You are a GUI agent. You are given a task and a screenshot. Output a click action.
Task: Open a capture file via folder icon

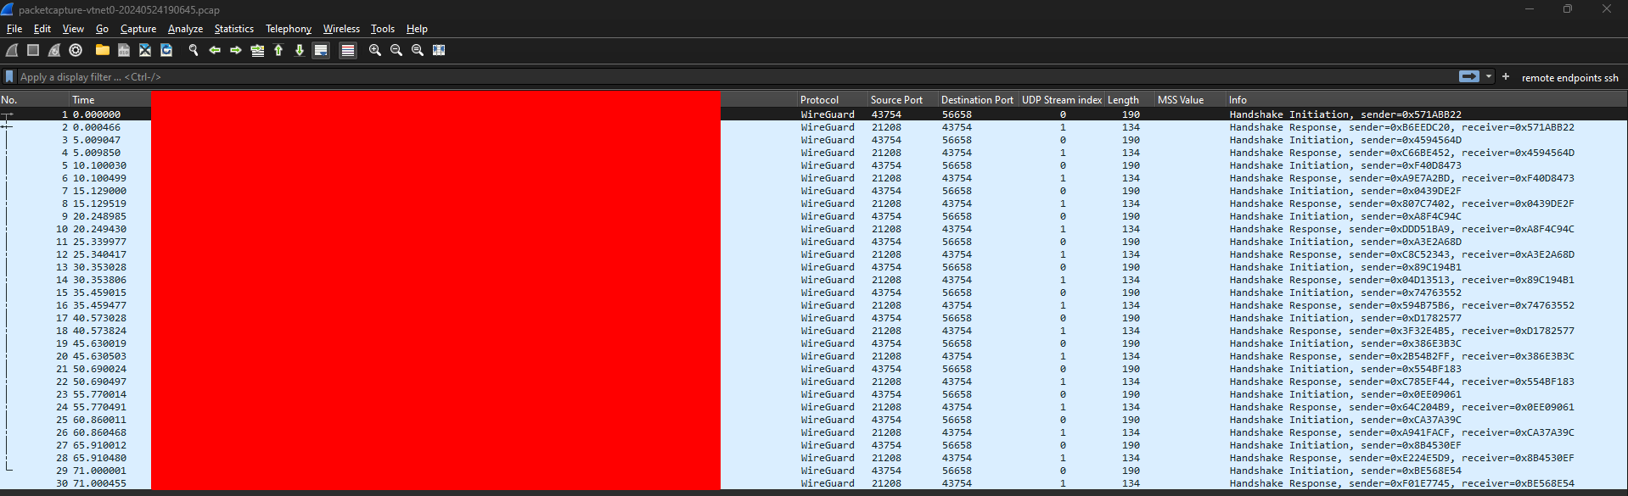click(x=103, y=50)
